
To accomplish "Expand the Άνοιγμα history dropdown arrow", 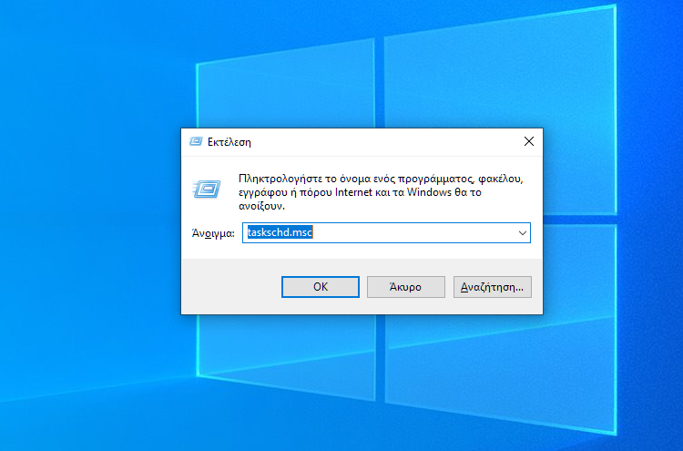I will pyautogui.click(x=523, y=232).
